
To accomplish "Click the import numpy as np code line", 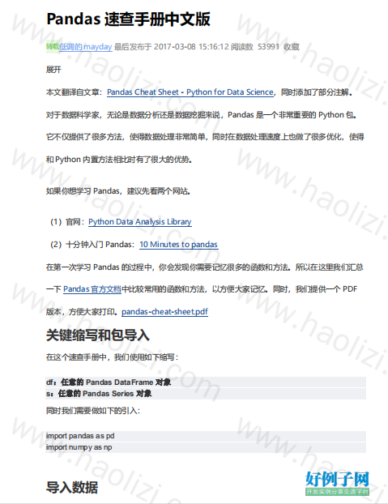I will point(206,447).
